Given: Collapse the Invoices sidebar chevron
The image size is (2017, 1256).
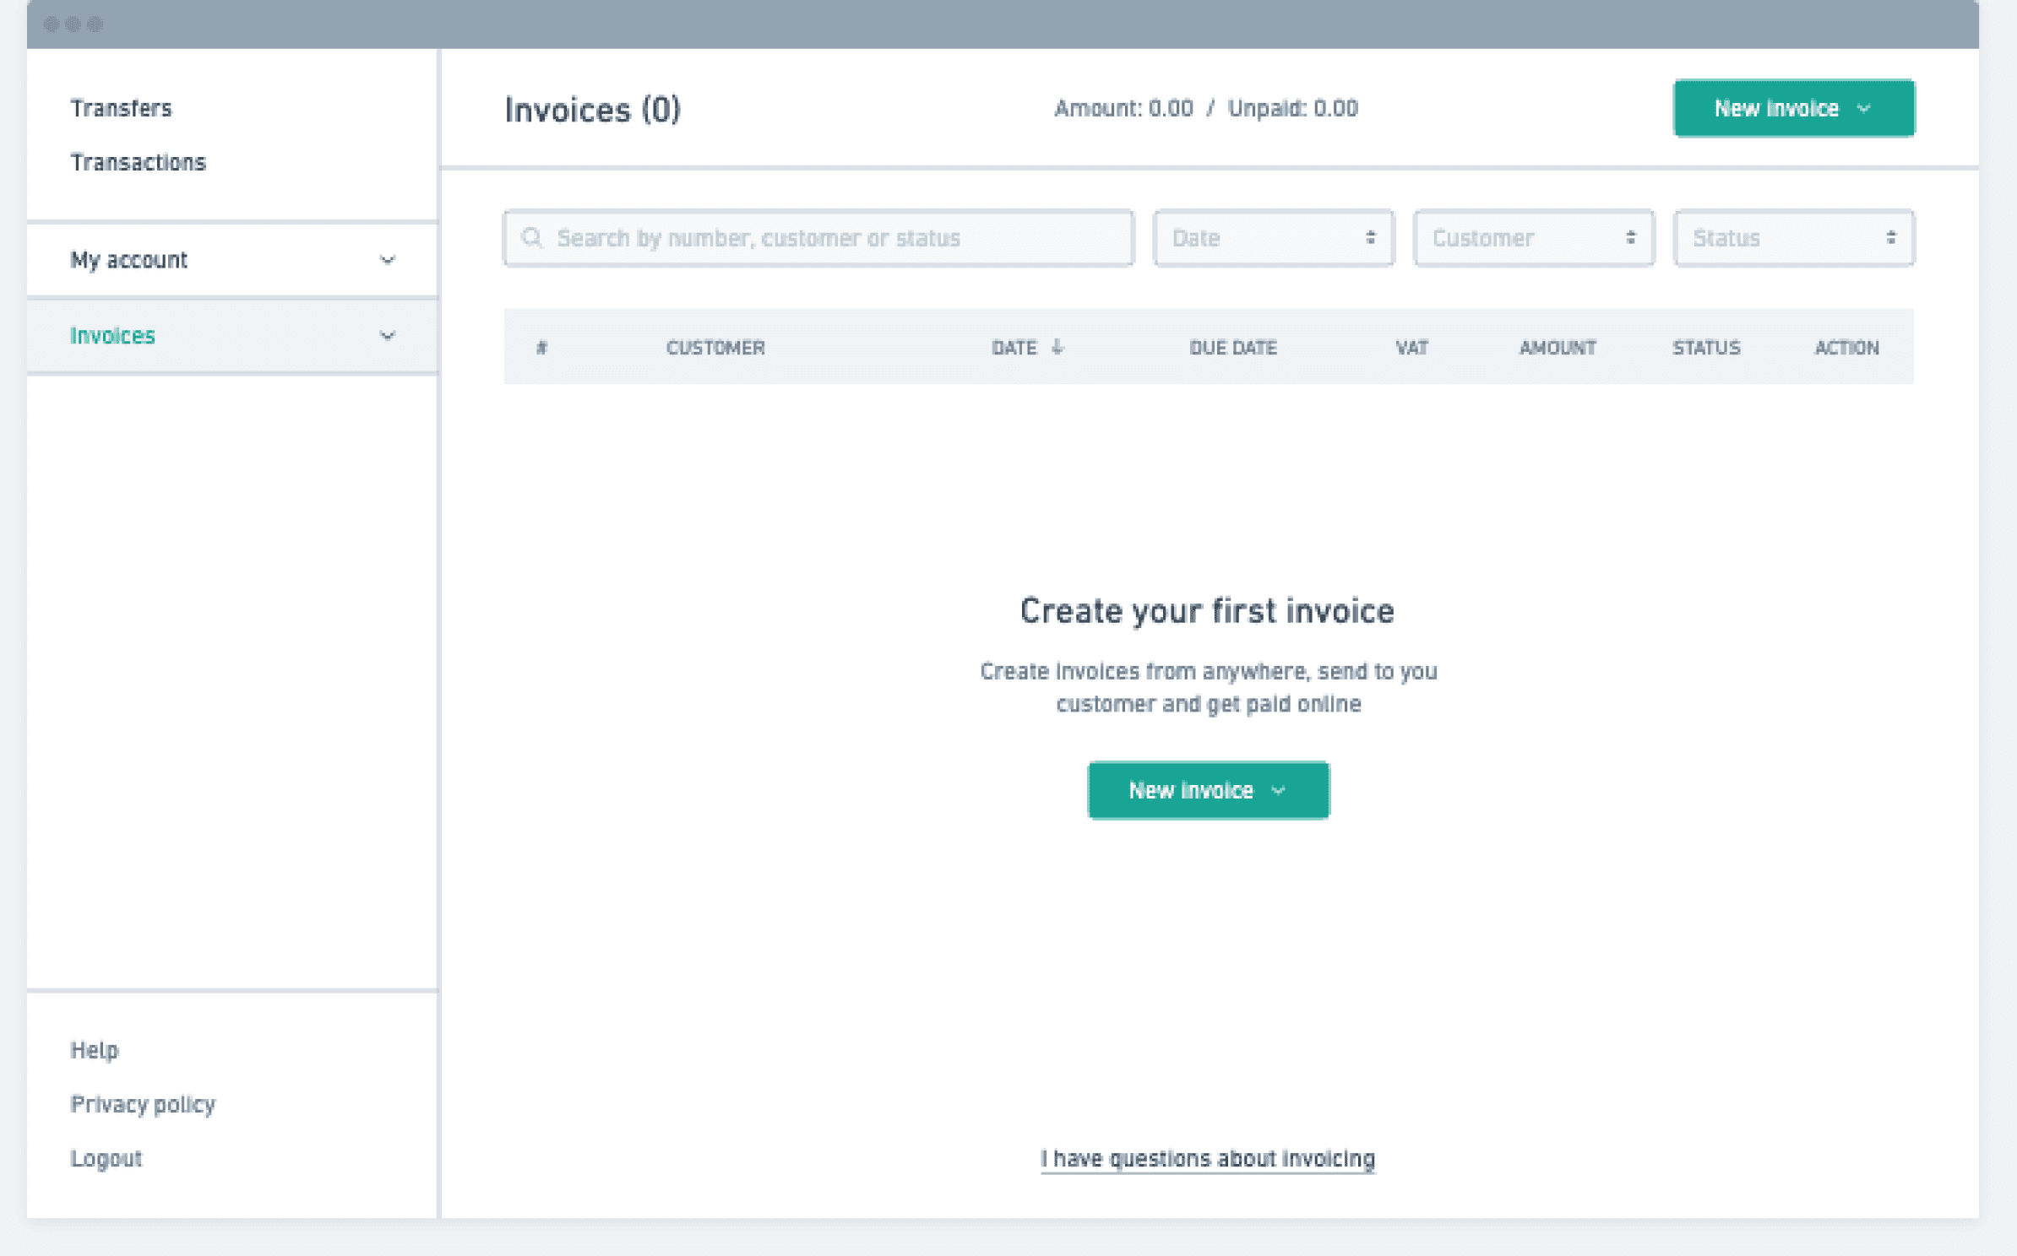Looking at the screenshot, I should [387, 336].
